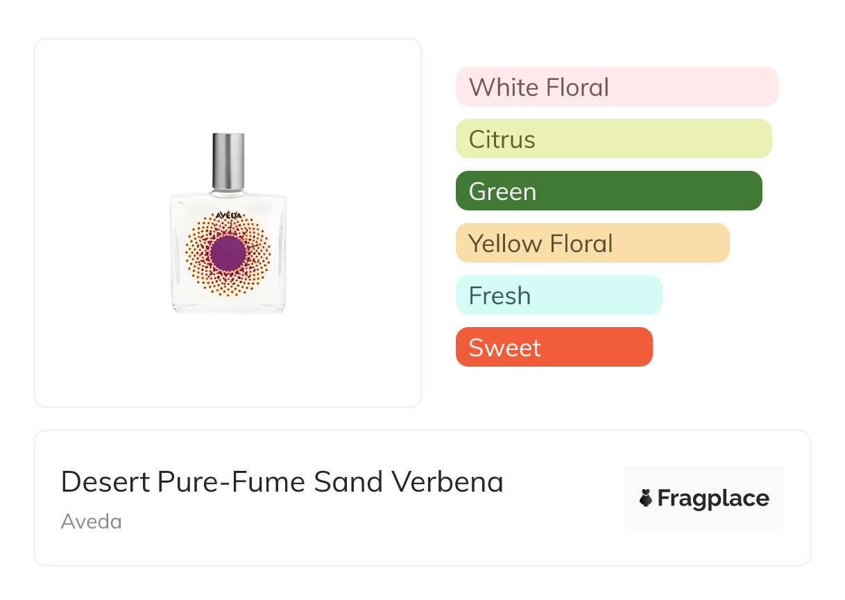The image size is (845, 600).
Task: Select the White Floral accord bar
Action: point(616,87)
